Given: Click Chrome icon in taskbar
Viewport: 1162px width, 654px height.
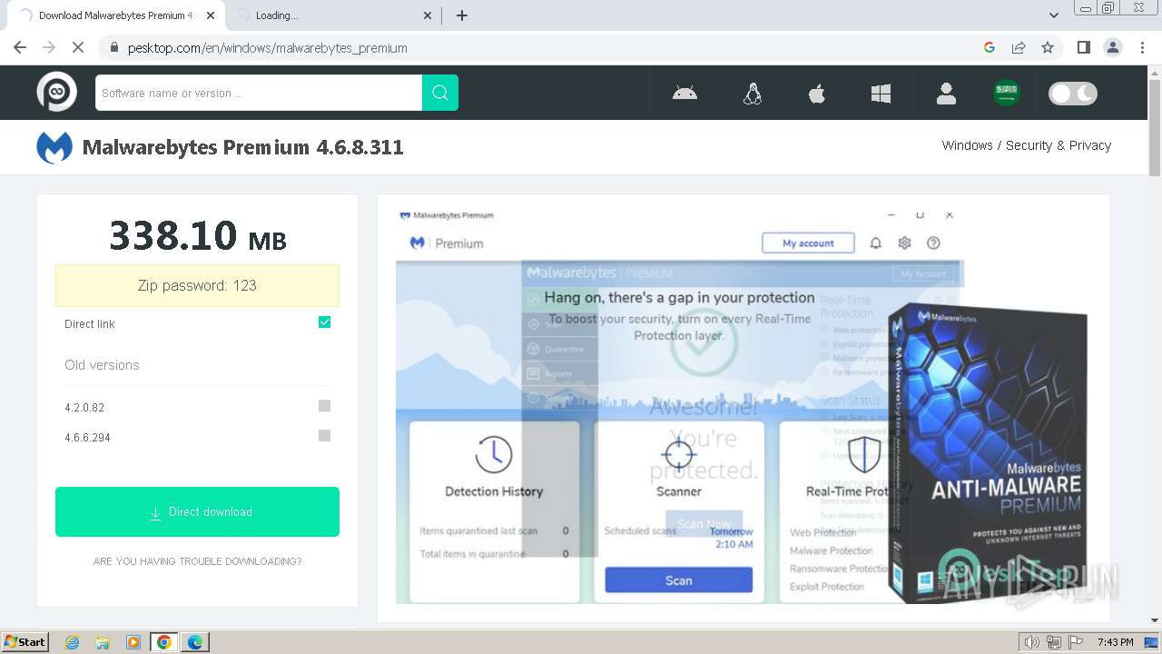Looking at the screenshot, I should point(163,642).
